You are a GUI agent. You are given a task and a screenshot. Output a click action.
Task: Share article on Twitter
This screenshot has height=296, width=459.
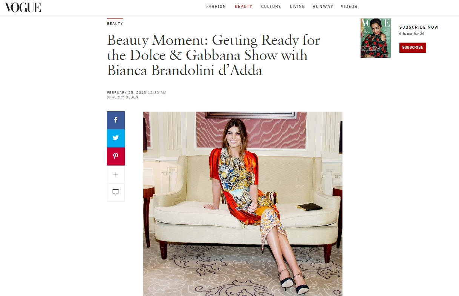coord(116,138)
